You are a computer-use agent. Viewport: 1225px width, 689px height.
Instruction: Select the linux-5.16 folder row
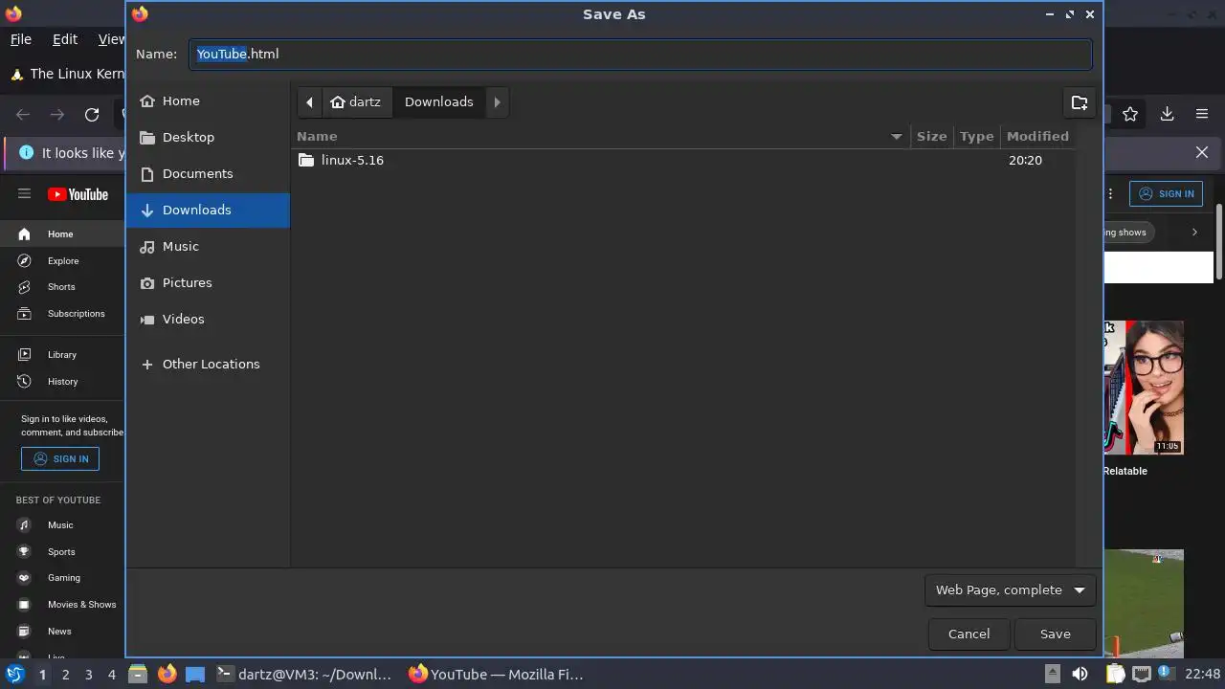pos(683,160)
